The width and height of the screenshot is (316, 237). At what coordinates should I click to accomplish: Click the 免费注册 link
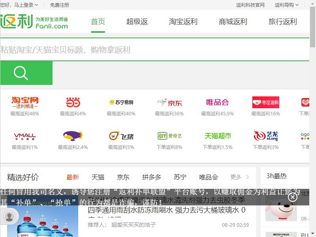60,5
